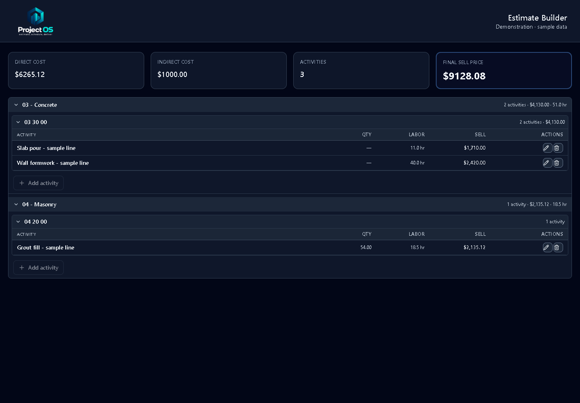Select the Final Sell Price card

click(x=504, y=71)
